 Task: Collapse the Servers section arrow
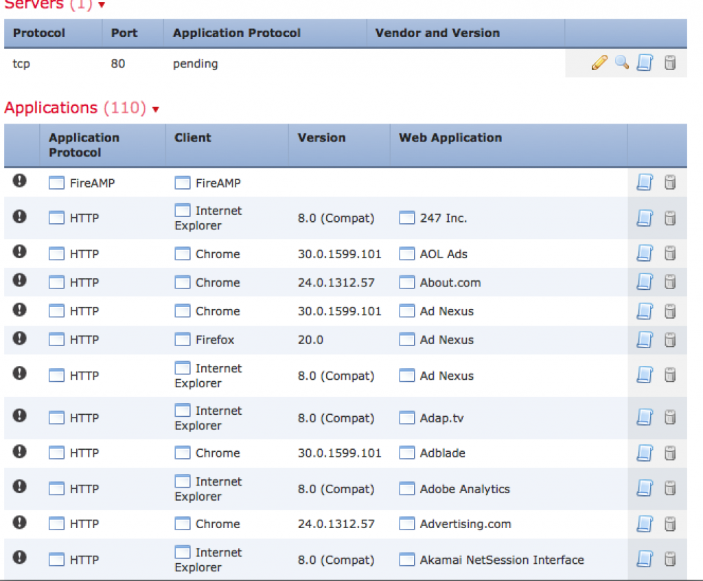102,5
